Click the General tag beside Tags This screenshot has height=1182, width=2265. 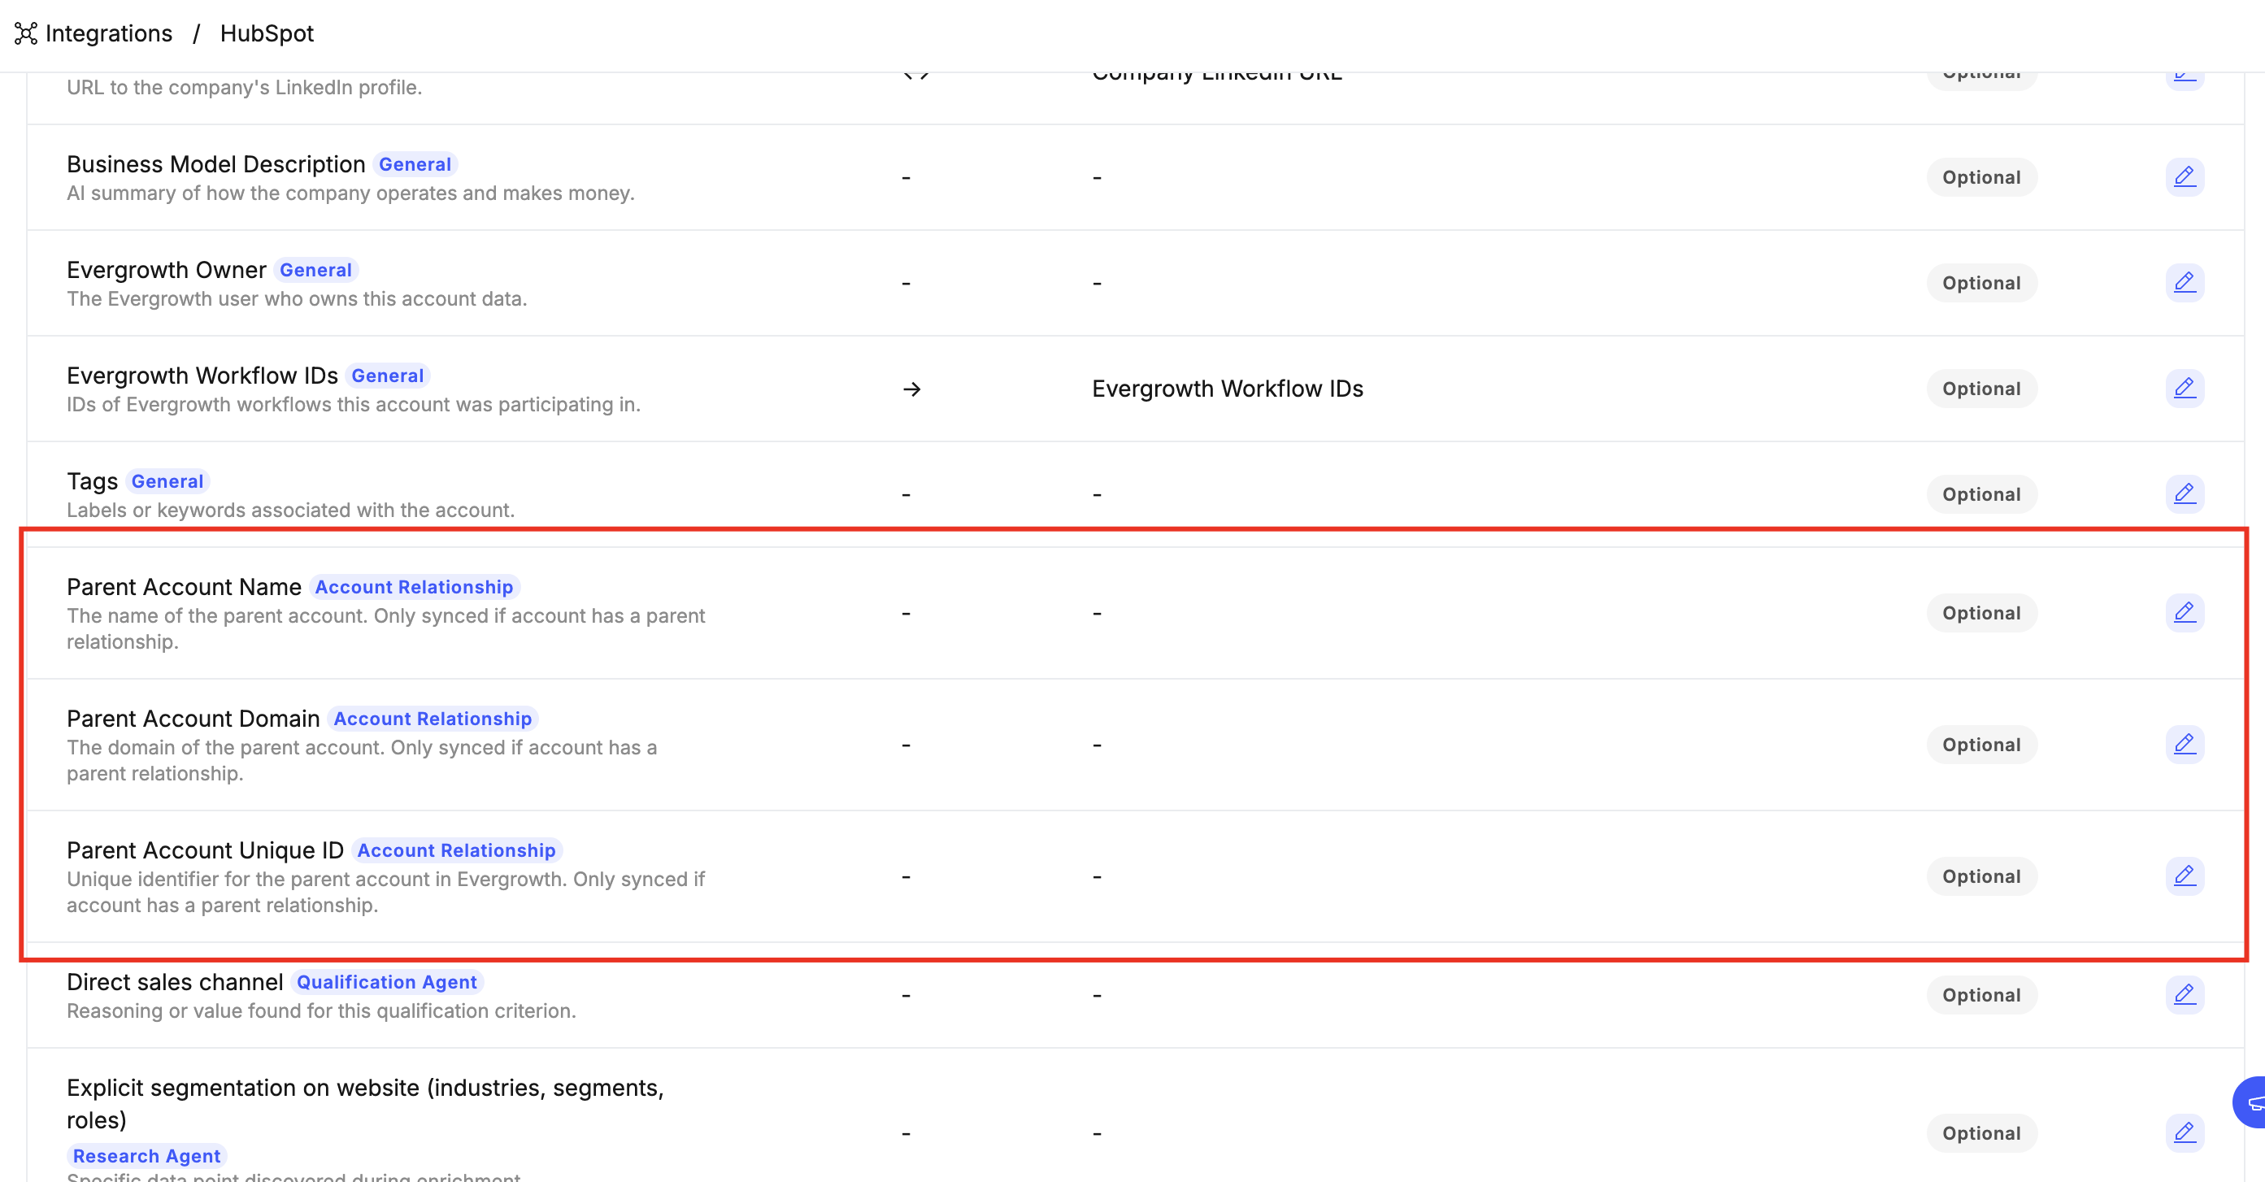[167, 481]
